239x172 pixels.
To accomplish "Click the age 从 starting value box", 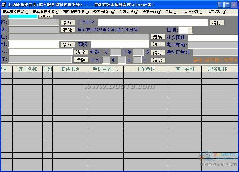I will 116,52.
